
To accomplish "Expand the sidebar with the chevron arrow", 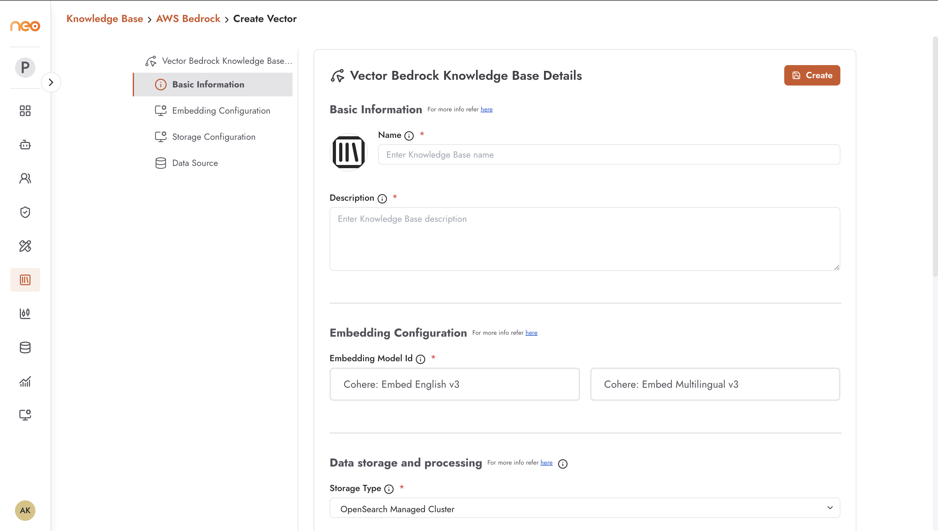I will 51,82.
